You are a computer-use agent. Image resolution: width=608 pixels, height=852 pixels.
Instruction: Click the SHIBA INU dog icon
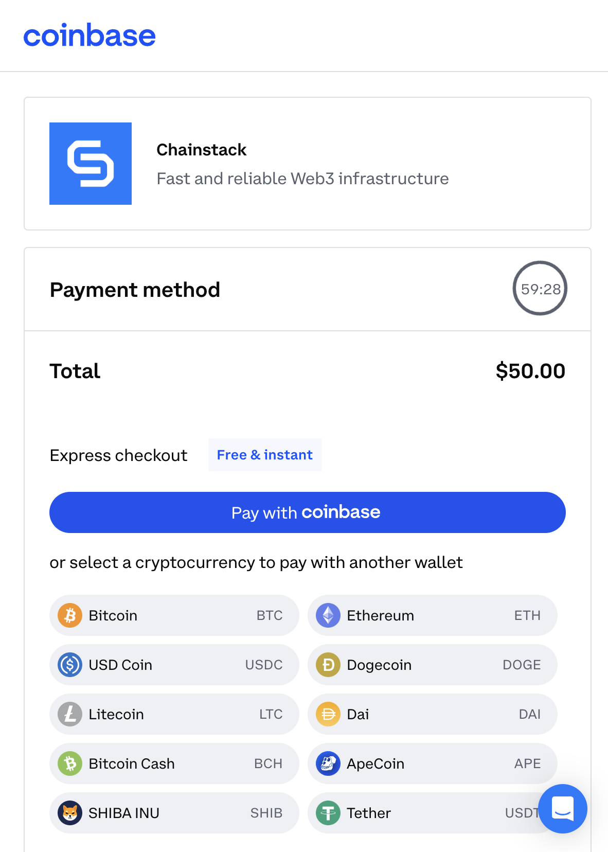[70, 813]
